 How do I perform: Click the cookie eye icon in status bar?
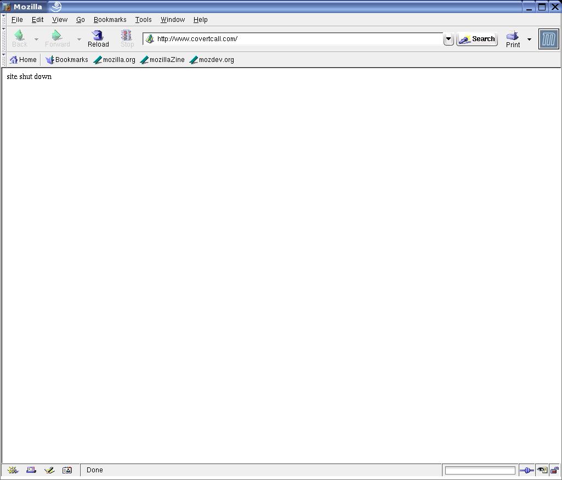542,470
